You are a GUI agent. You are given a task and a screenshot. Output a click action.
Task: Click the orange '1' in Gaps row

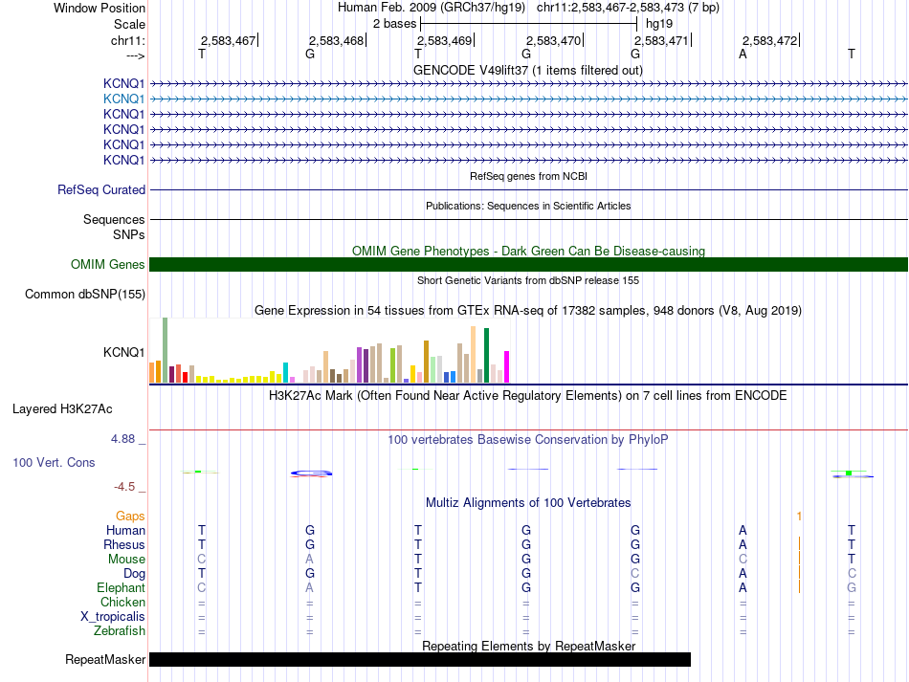[x=799, y=517]
